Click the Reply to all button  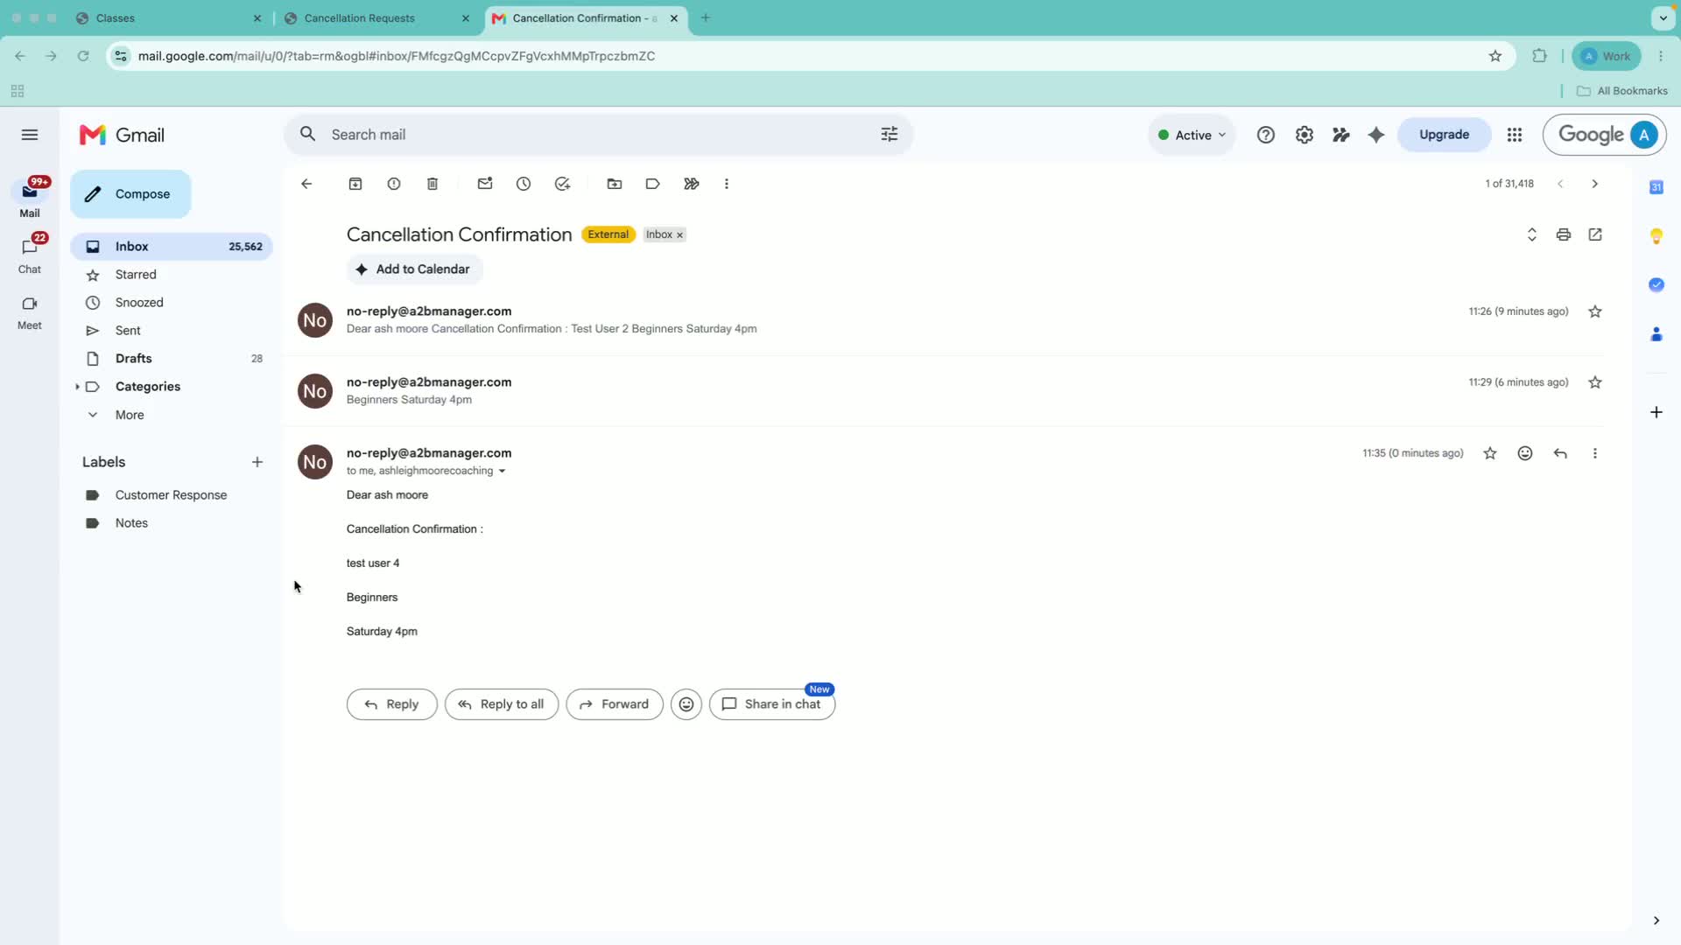[x=502, y=704]
